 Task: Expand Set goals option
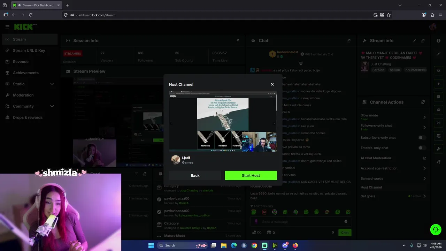(424, 196)
